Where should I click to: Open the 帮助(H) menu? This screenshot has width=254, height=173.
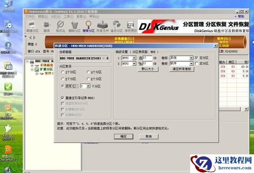pyautogui.click(x=94, y=16)
